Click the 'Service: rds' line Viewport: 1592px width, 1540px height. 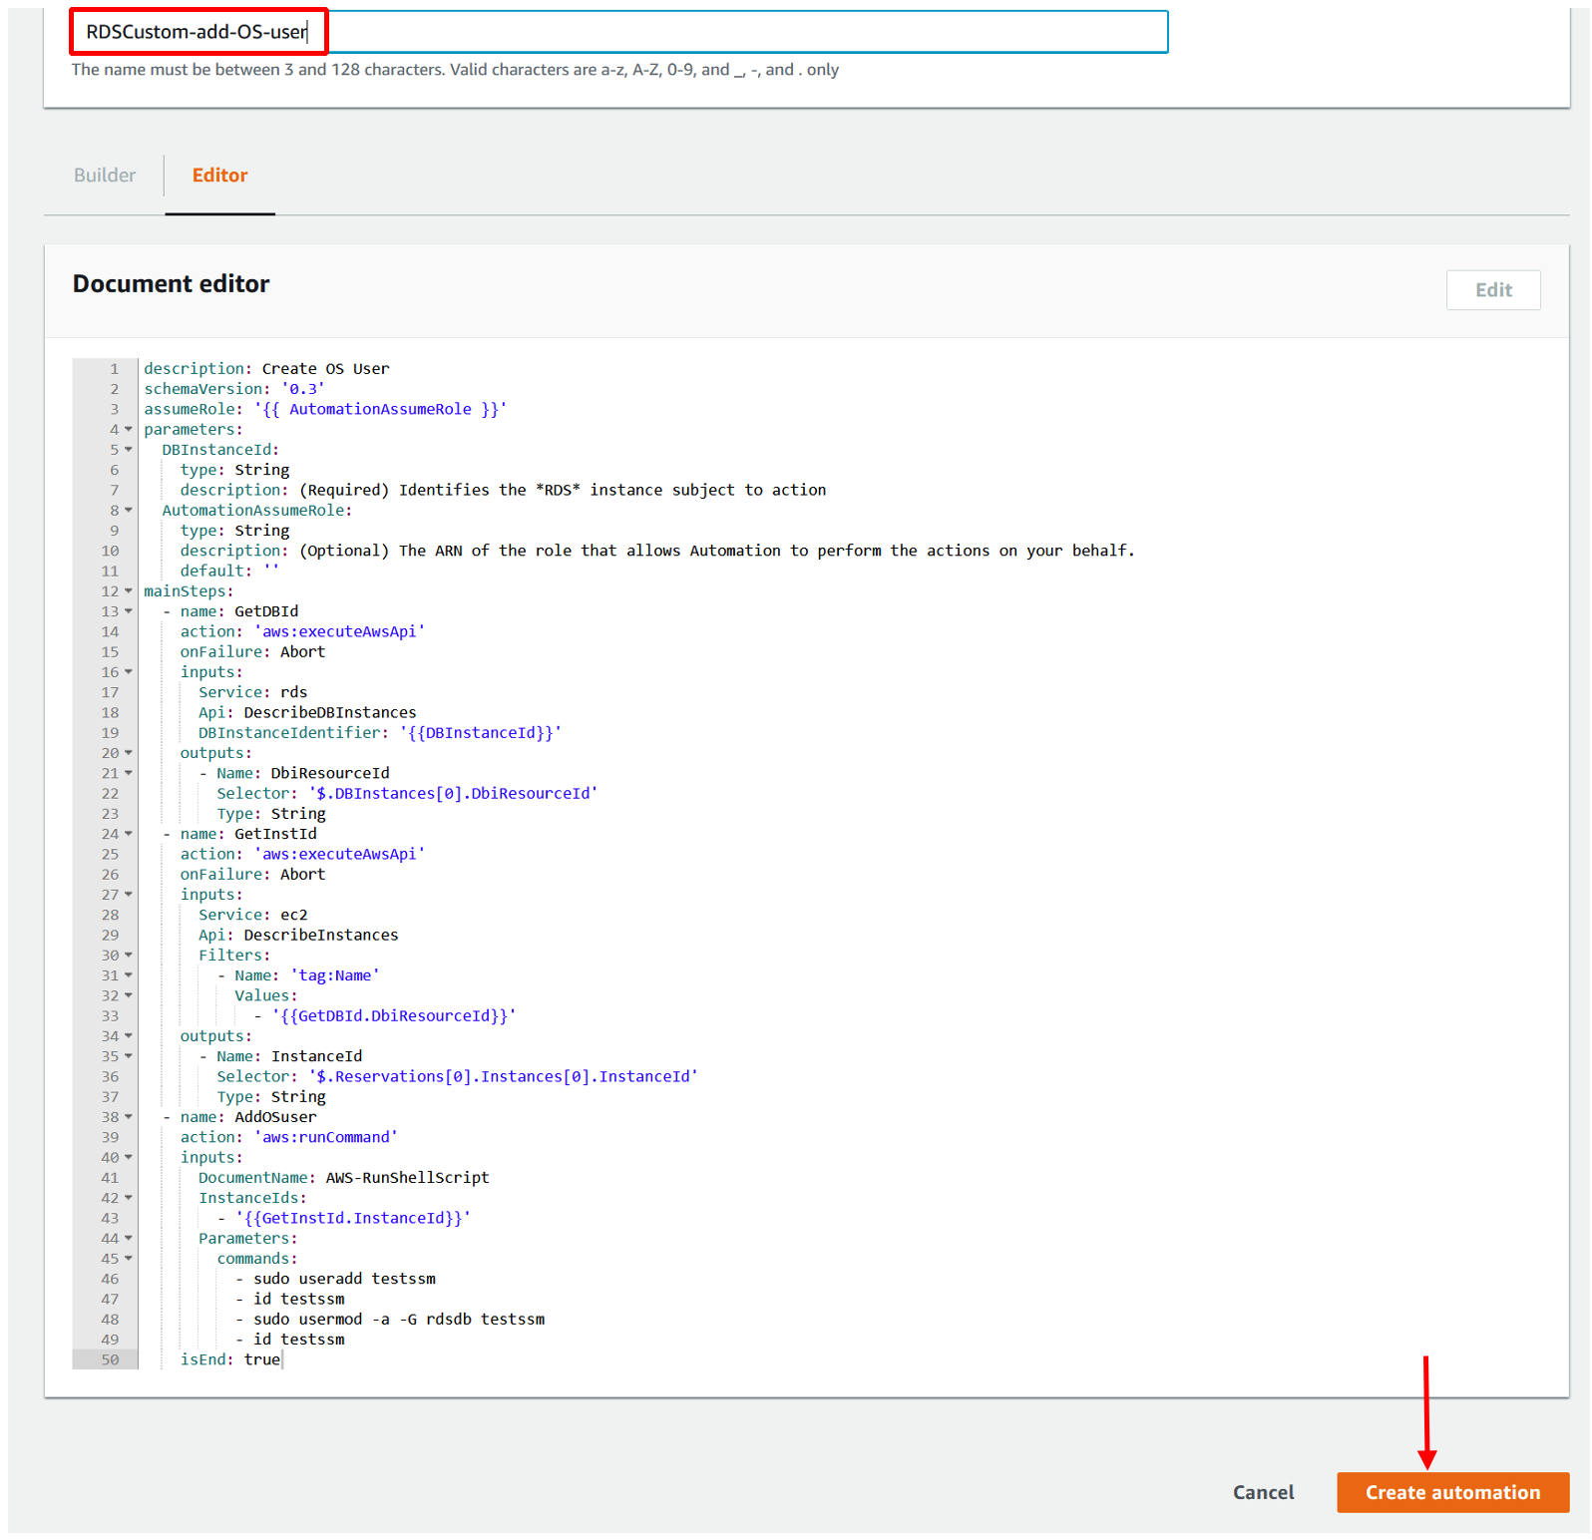tap(252, 692)
